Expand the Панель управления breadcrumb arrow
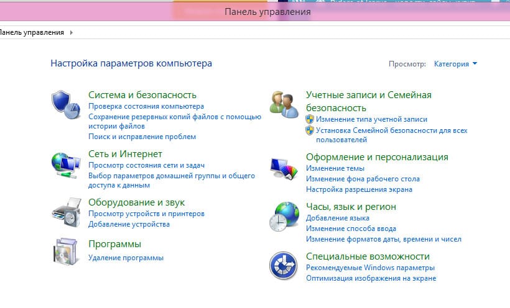 (72, 32)
